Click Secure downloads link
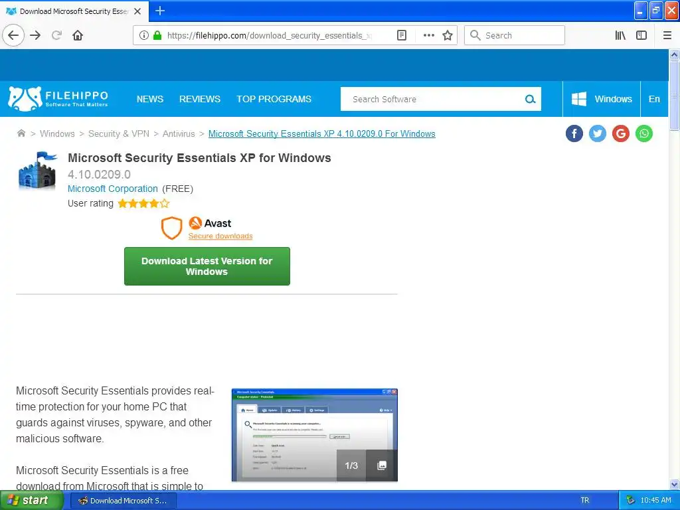 point(220,236)
